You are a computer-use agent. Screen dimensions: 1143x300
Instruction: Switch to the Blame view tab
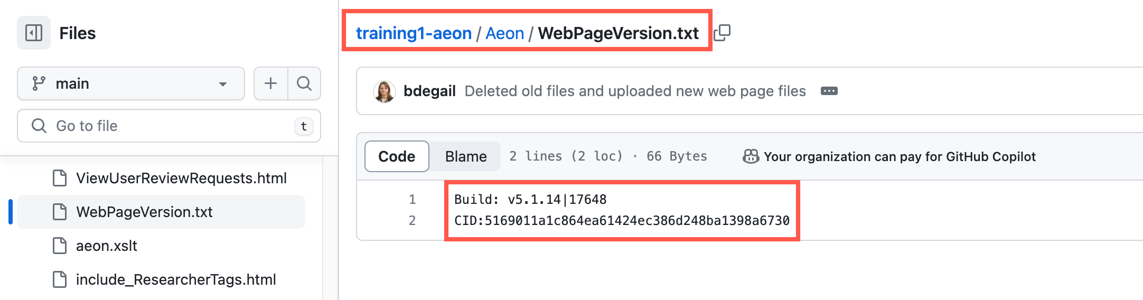click(465, 156)
